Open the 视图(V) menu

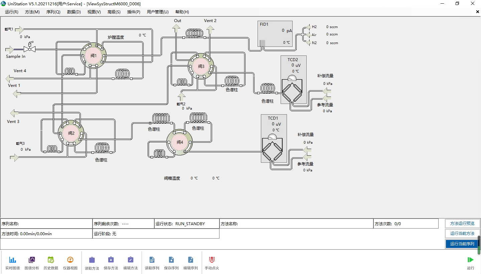point(94,12)
